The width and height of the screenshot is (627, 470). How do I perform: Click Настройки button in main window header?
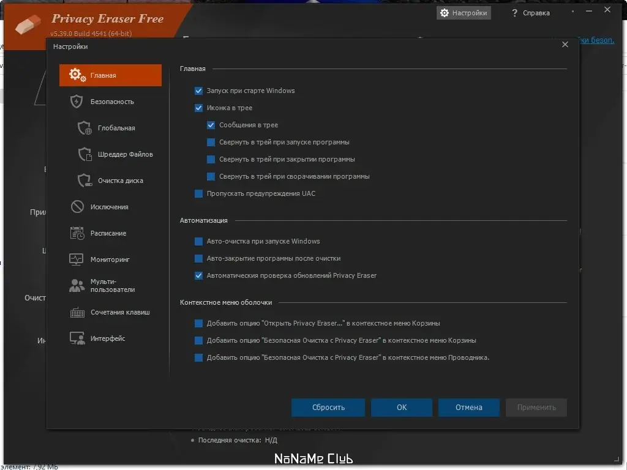pos(464,13)
